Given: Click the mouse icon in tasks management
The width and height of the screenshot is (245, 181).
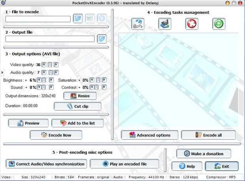Looking at the screenshot, I should 138,24.
